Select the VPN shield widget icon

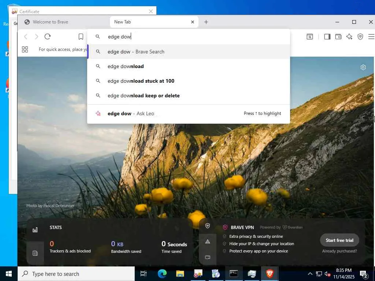point(208,225)
